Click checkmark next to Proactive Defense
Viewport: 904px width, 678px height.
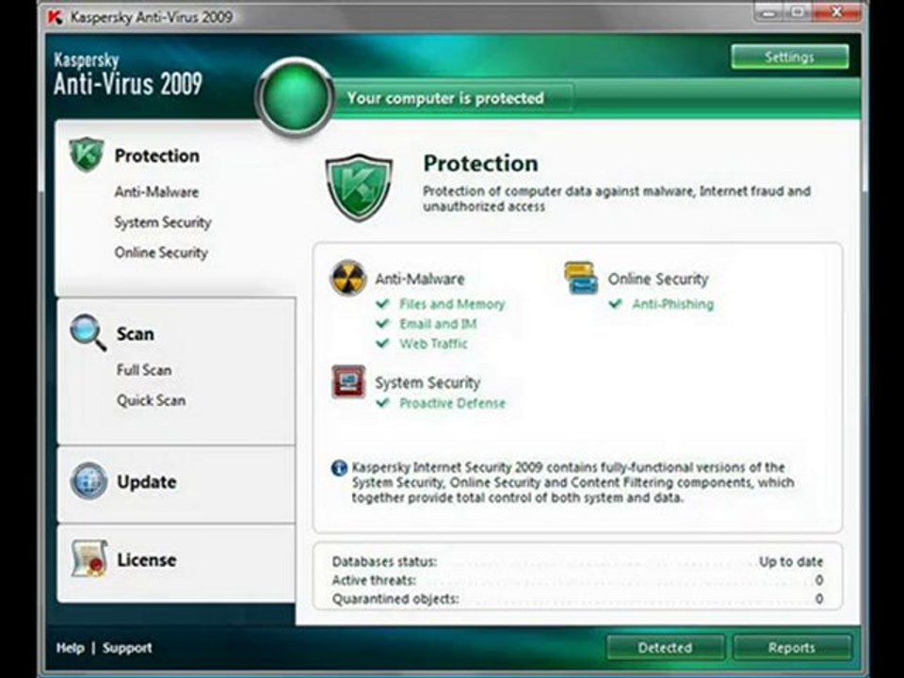[x=383, y=403]
